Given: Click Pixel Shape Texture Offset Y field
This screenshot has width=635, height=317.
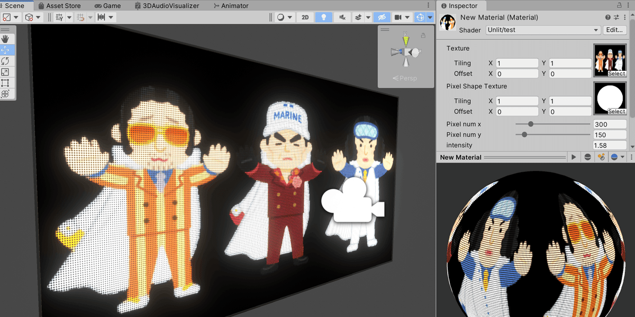Looking at the screenshot, I should click(570, 111).
